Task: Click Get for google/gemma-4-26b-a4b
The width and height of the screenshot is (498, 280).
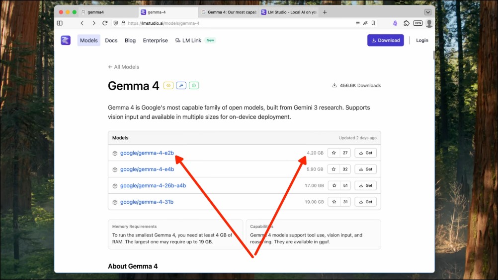Action: point(366,186)
